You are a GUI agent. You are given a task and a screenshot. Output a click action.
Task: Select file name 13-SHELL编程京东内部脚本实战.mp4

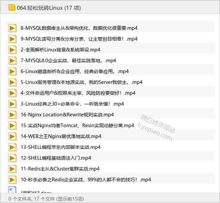[x=60, y=147]
